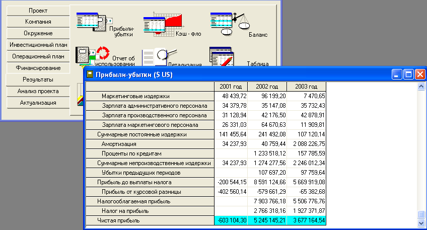Select Прибыль до выплаты налога row label
Viewport: 427px width, 230px height.
pos(150,182)
